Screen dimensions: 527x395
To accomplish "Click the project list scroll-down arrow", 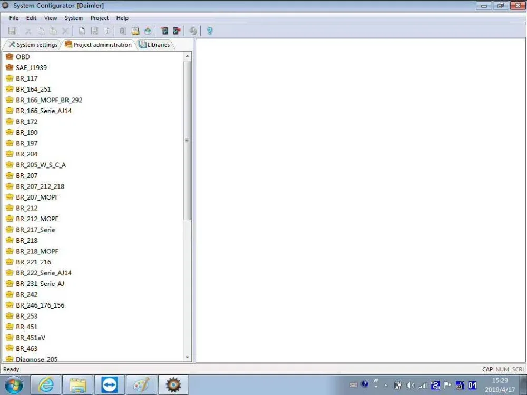I will coord(187,358).
